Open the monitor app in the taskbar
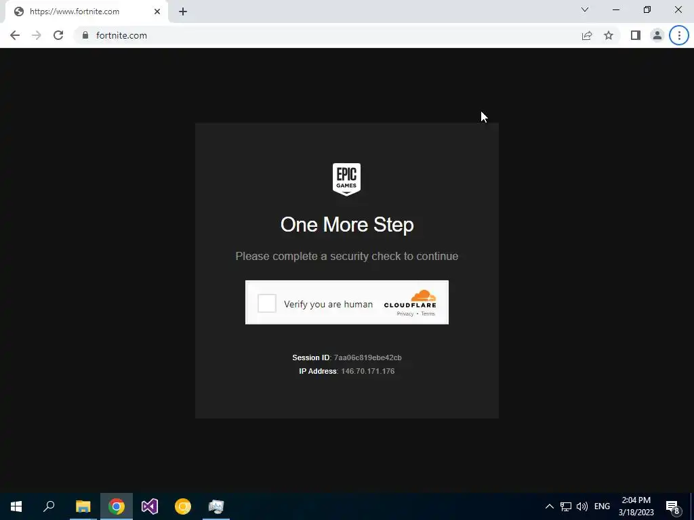Viewport: 694px width, 520px height. point(216,506)
